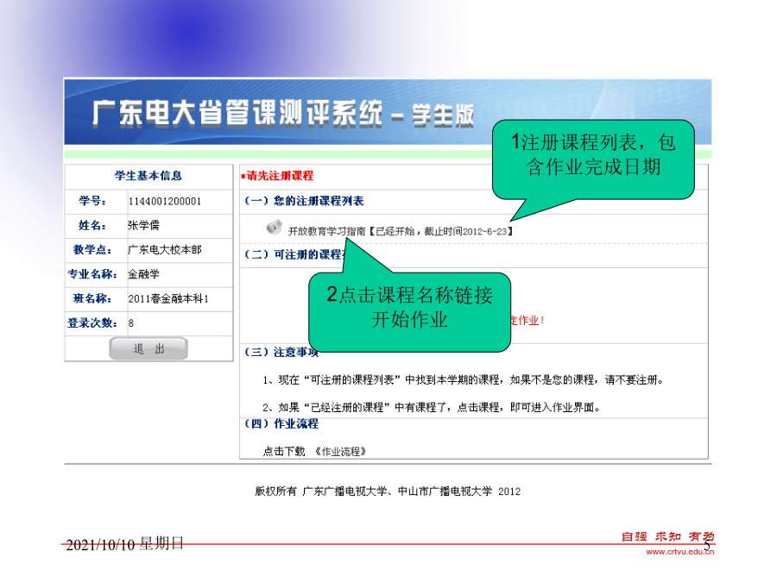Select teaching site 广东电大校本部
This screenshot has height=582, width=777.
click(165, 249)
